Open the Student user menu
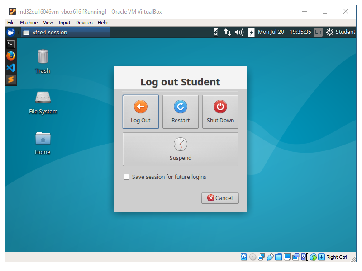Viewport: 362px width, 271px height. [340, 32]
